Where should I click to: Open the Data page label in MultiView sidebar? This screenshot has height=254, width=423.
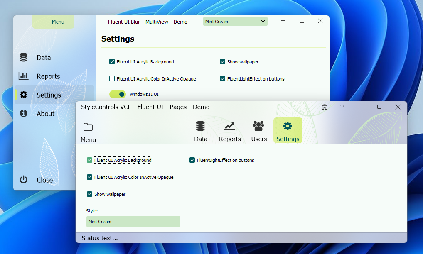44,58
